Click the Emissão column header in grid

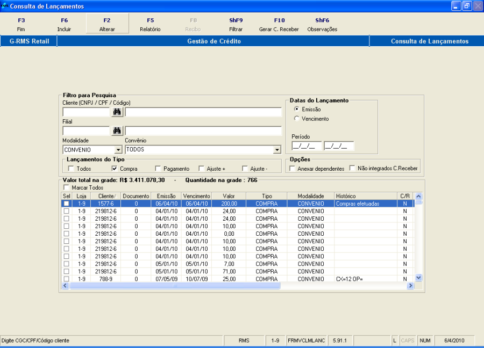[165, 197]
